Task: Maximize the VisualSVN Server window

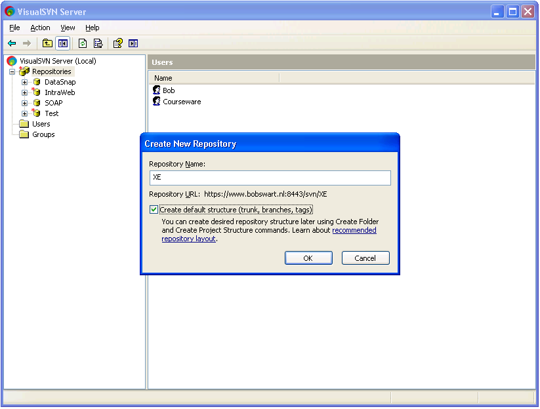Action: [513, 12]
